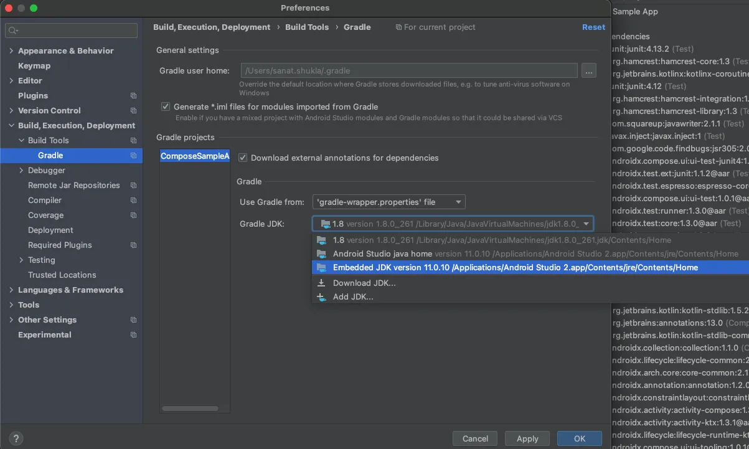This screenshot has height=449, width=749.
Task: Click the project icon beside Coverage
Action: click(x=133, y=215)
